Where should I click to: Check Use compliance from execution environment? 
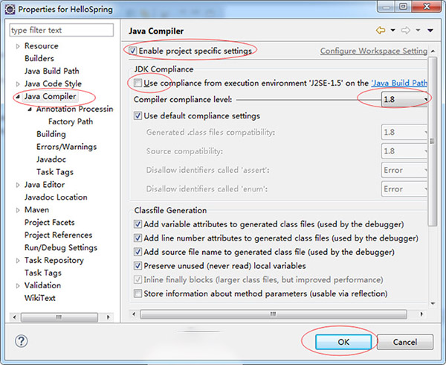pyautogui.click(x=138, y=83)
